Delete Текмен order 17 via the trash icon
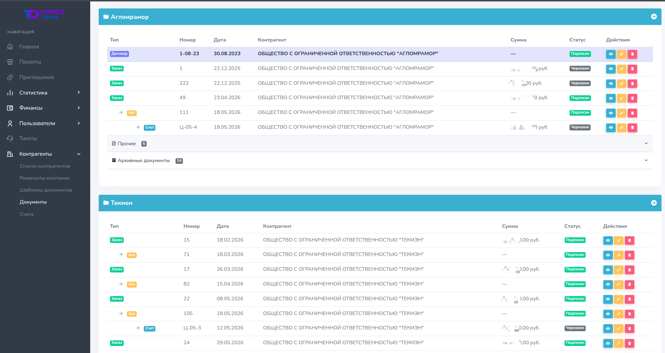 (629, 270)
